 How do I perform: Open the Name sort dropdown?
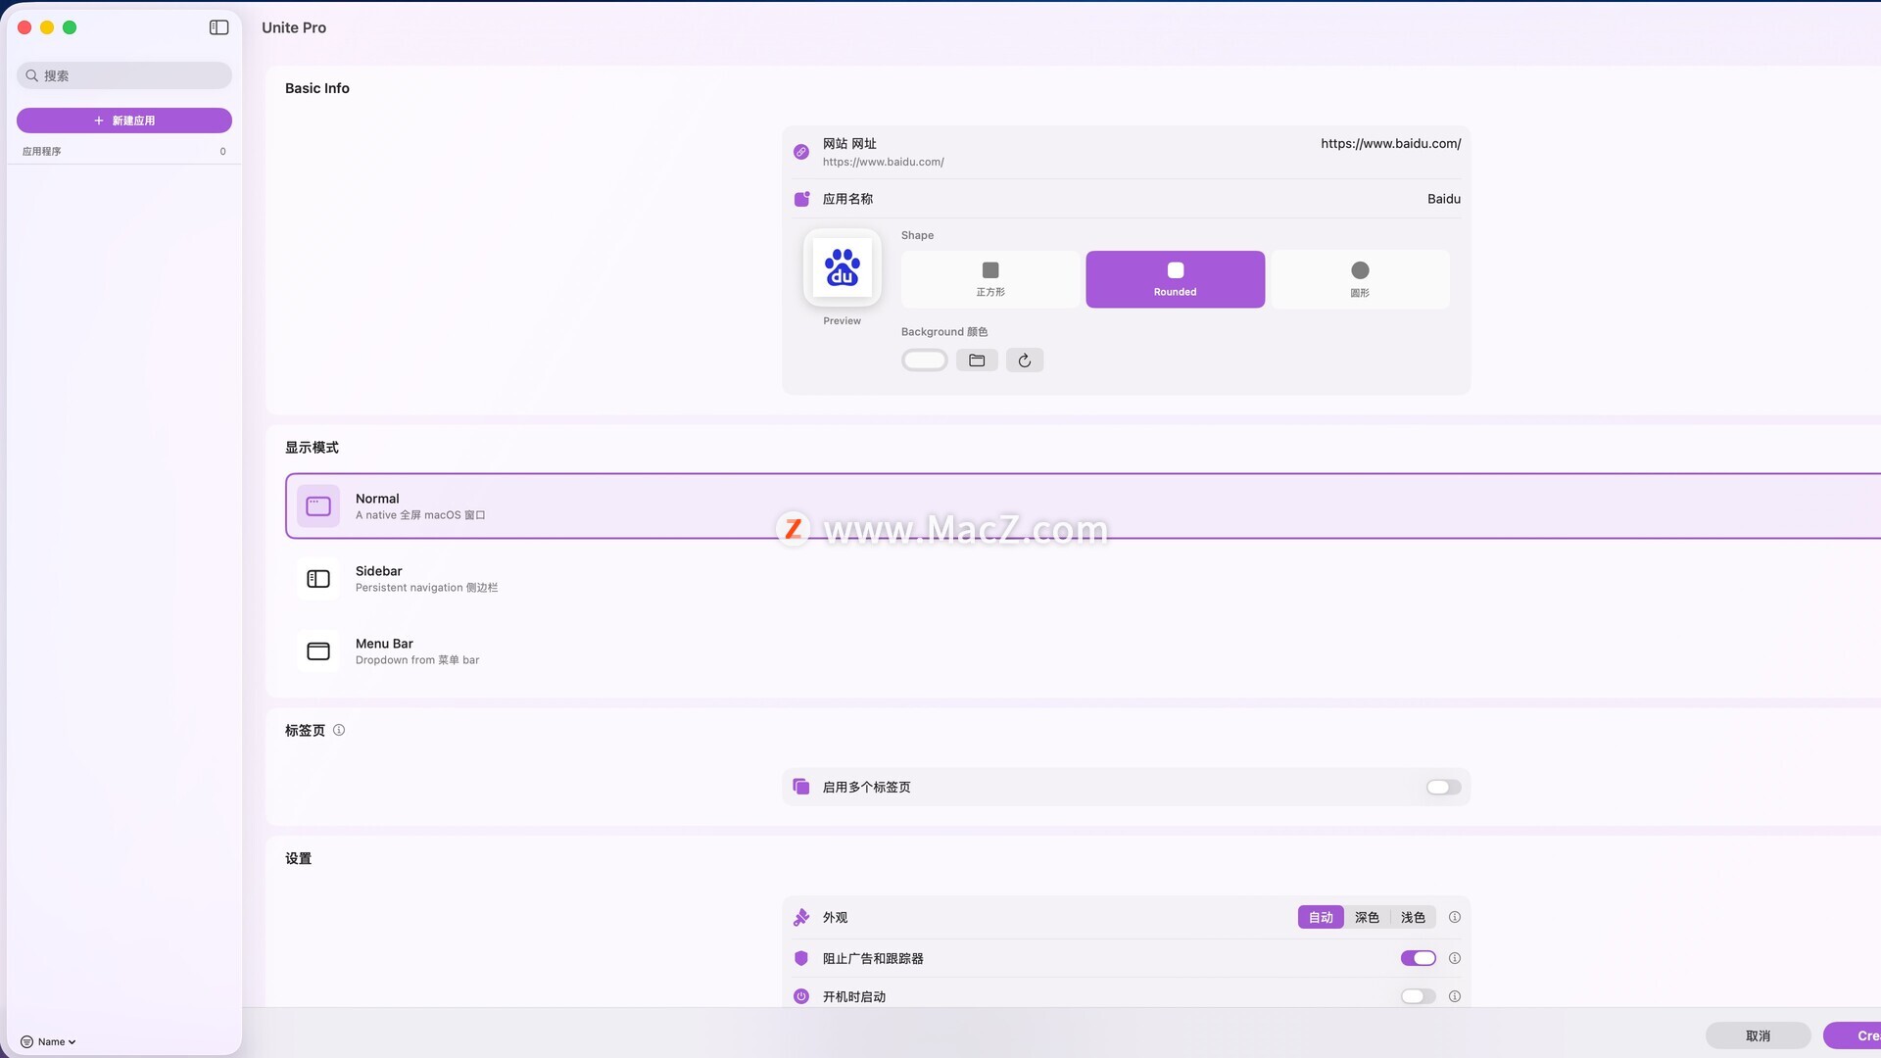click(x=49, y=1041)
